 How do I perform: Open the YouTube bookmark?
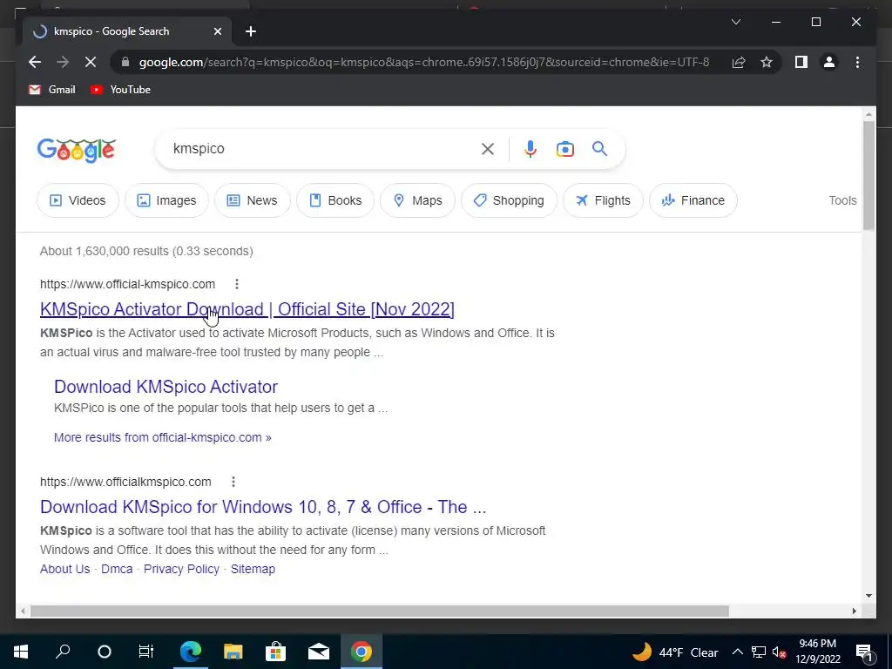pos(120,90)
